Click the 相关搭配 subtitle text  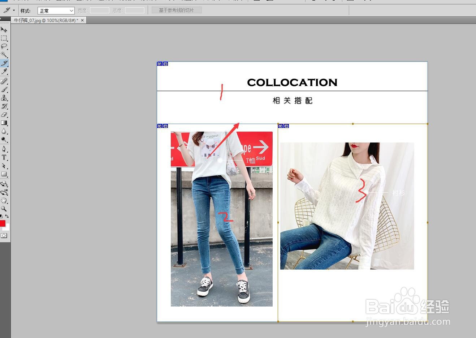292,100
